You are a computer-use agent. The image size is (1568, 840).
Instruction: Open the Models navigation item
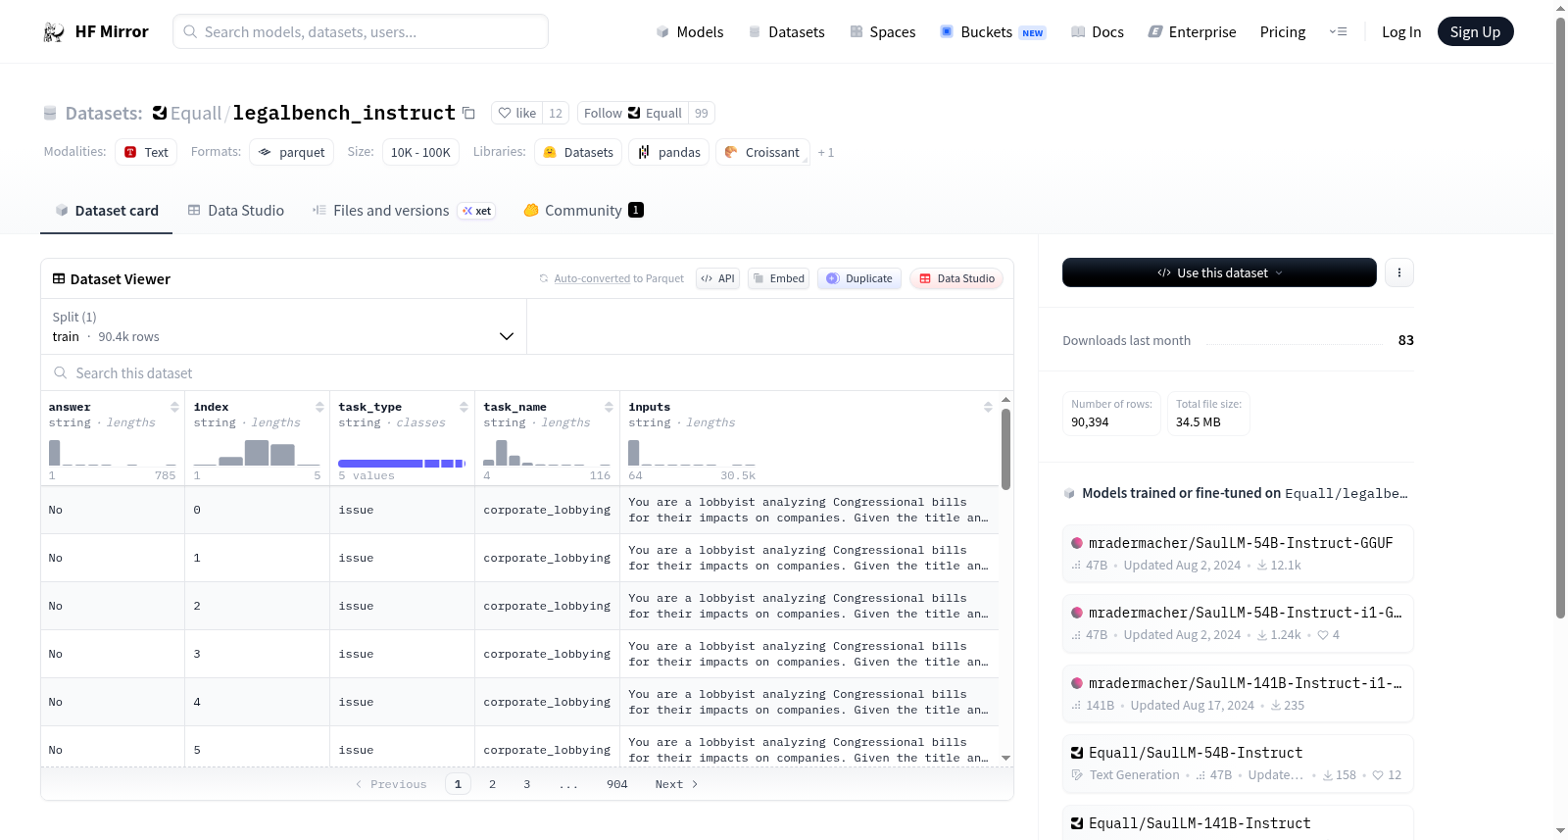point(690,31)
